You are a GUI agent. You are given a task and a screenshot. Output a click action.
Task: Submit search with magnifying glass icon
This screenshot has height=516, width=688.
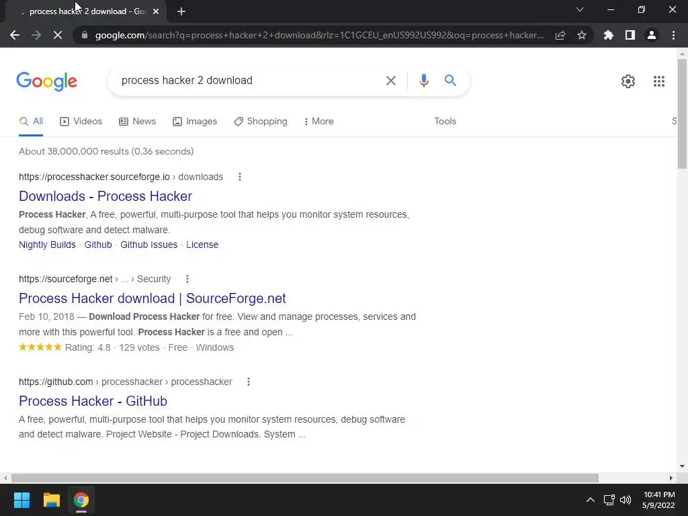(x=450, y=81)
